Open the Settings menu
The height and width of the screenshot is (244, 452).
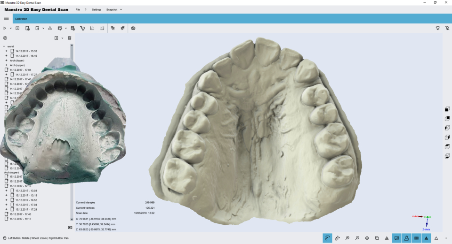97,9
